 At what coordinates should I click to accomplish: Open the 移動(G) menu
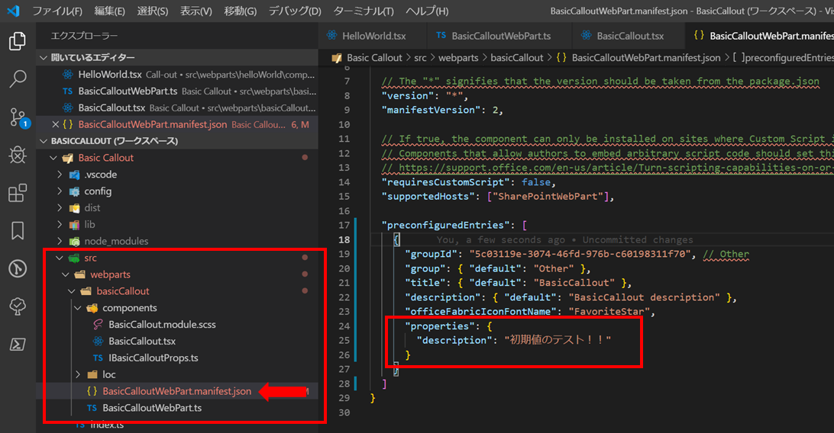point(240,11)
